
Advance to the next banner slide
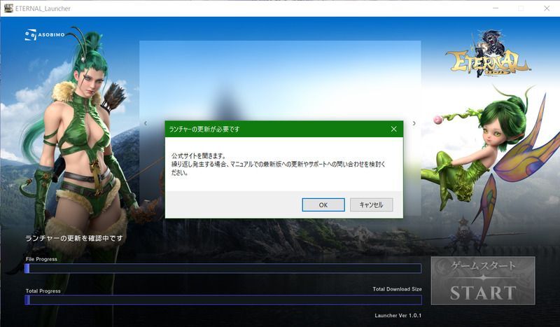[x=414, y=123]
